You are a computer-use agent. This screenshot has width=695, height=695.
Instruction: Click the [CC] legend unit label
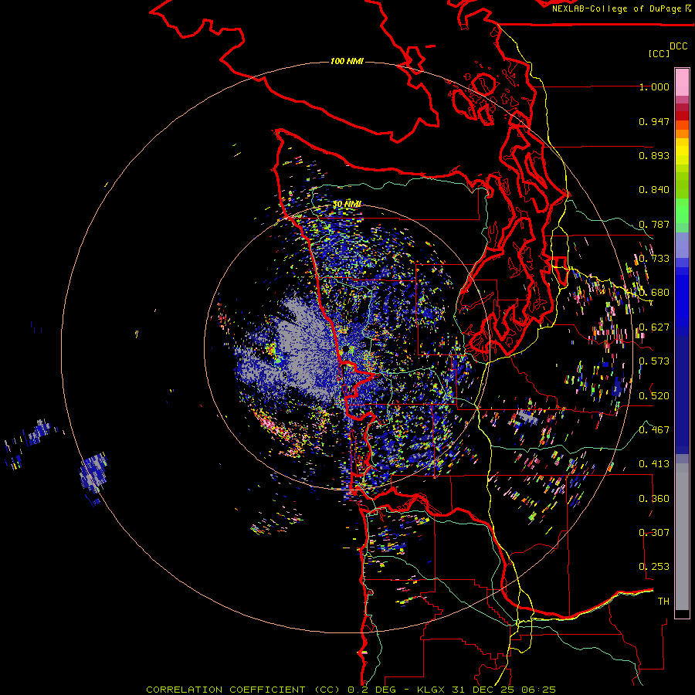pyautogui.click(x=659, y=53)
